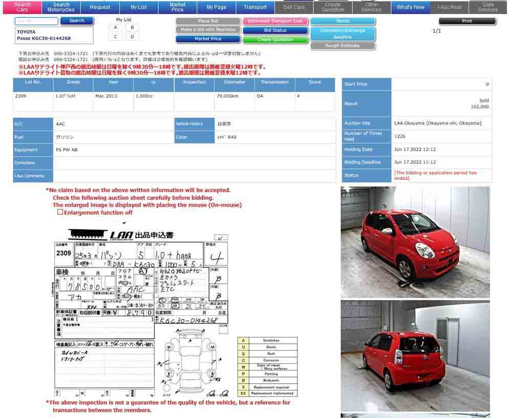Viewport: 512px width, 418px height.
Task: Select the sold price 162,000
Action: [x=480, y=106]
